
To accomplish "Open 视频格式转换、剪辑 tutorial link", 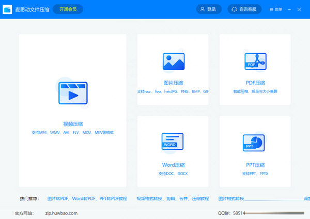I will point(173,198).
